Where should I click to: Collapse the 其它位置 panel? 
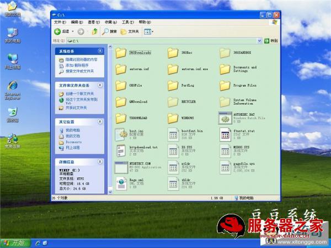[100, 122]
